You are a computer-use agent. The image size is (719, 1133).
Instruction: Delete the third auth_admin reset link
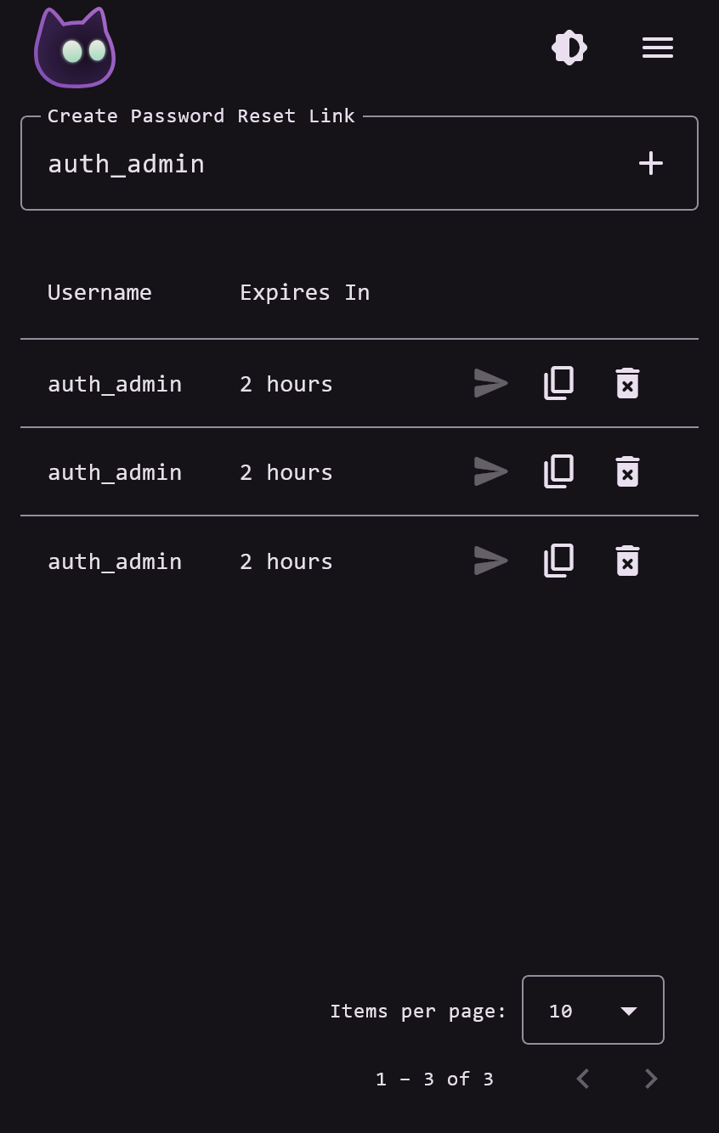(x=627, y=561)
